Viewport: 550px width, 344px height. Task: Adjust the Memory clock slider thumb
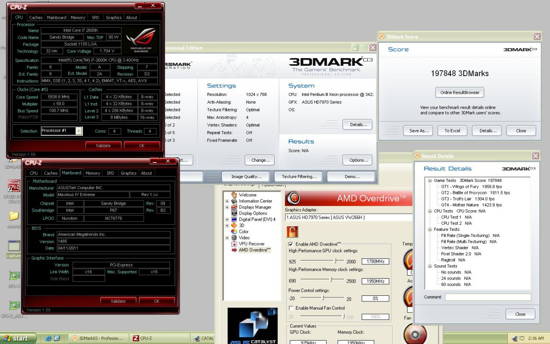331,280
